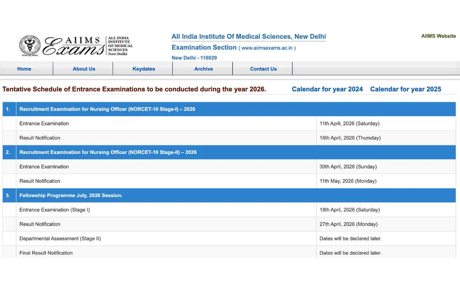Go to the Keydates menu item
Viewport: 460px width, 294px height.
click(144, 69)
